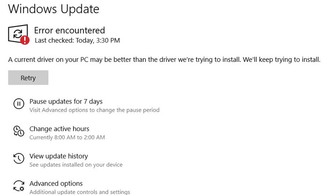Click 'See updates installed on your device'
Screen dimensions: 326x195
76,165
